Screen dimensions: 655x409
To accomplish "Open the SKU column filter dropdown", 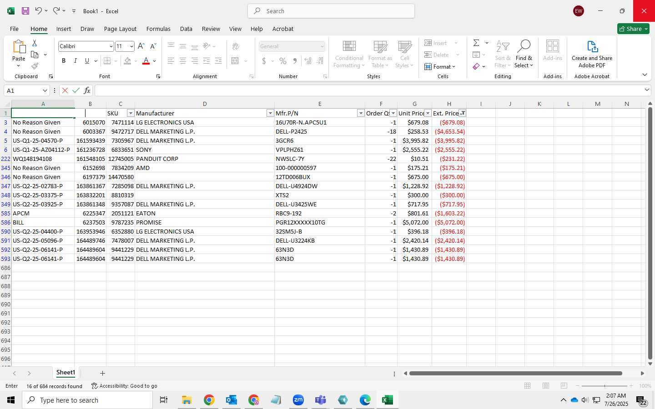I will pyautogui.click(x=131, y=113).
